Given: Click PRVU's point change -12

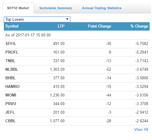Looking at the screenshot, I should (108, 104).
